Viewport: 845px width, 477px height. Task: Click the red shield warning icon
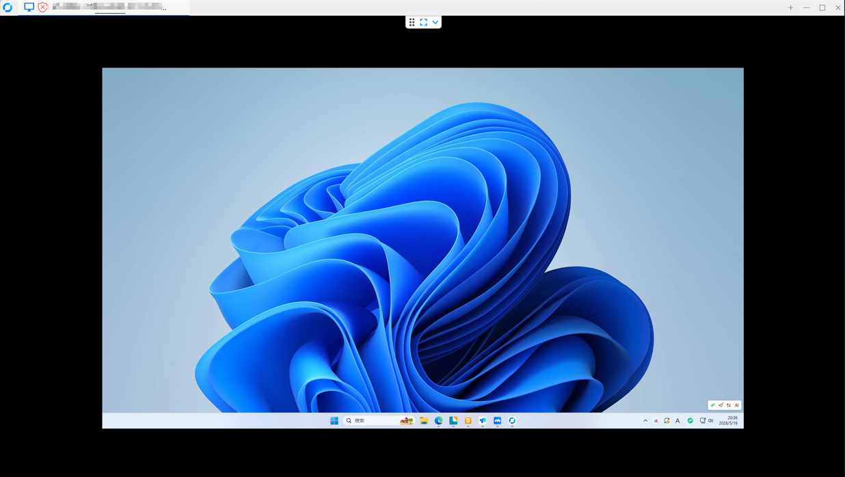(x=43, y=8)
